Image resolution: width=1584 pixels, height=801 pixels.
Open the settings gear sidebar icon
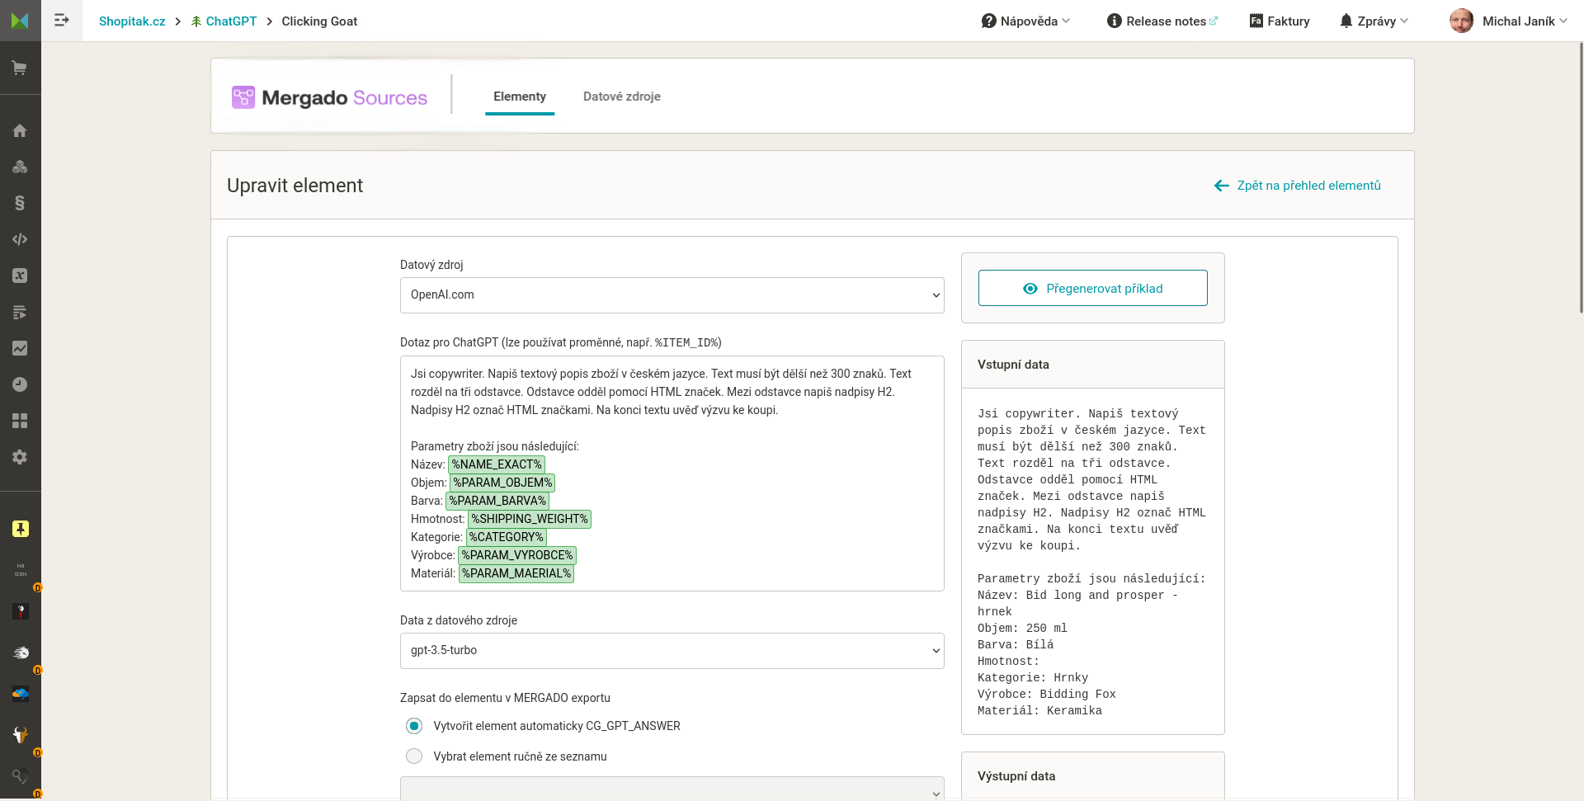coord(20,457)
